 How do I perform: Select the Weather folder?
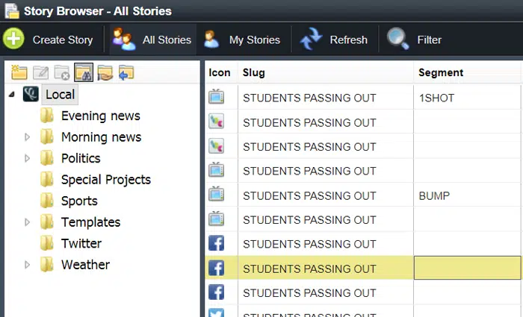click(85, 265)
